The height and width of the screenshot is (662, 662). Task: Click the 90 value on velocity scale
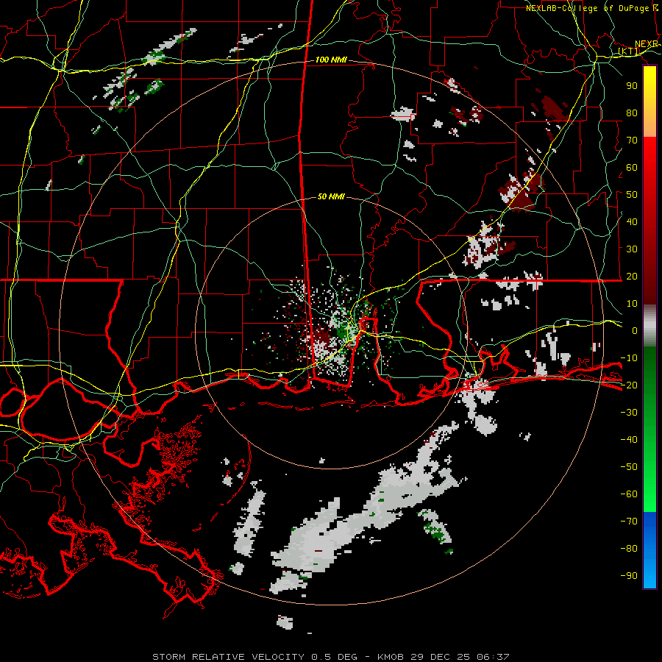[632, 86]
